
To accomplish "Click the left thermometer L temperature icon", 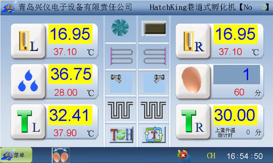I will 28,41.
